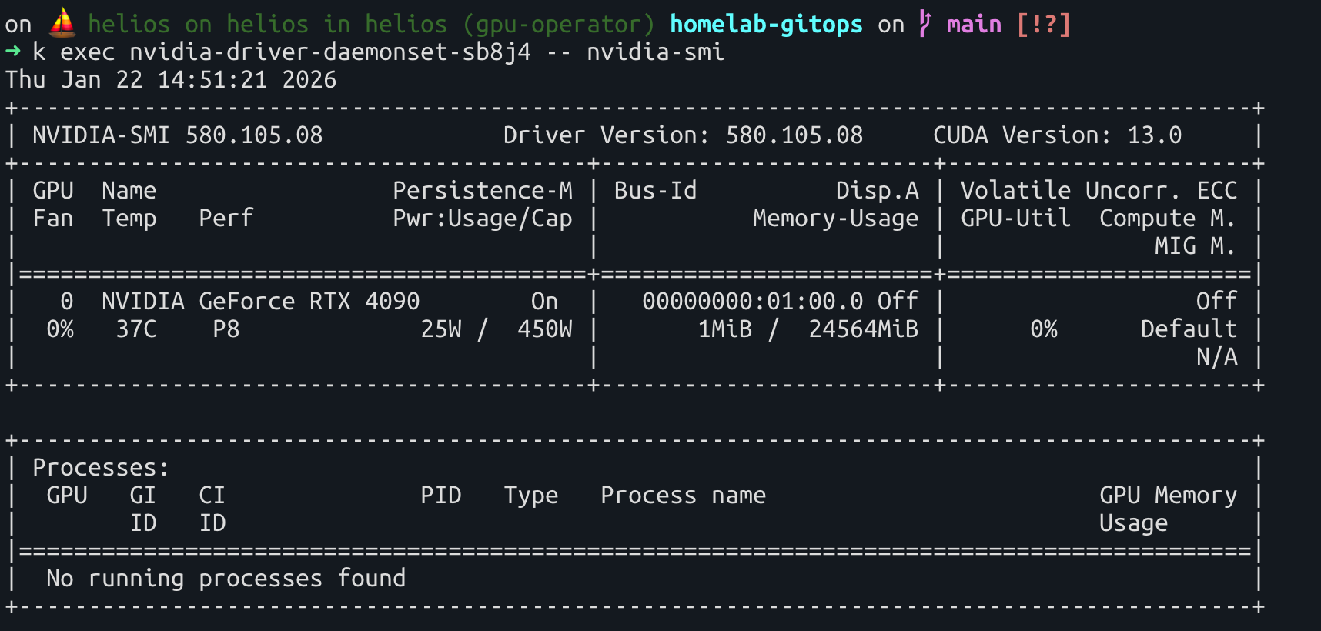The image size is (1321, 631).
Task: Click the green prompt arrow
Action: 12,52
